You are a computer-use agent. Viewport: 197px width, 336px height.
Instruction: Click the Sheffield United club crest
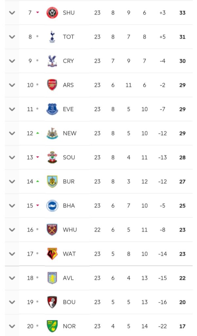click(x=52, y=13)
